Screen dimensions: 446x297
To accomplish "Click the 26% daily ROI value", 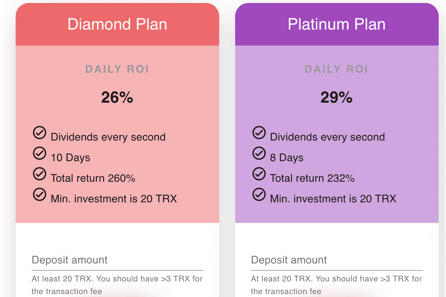I will pos(117,98).
